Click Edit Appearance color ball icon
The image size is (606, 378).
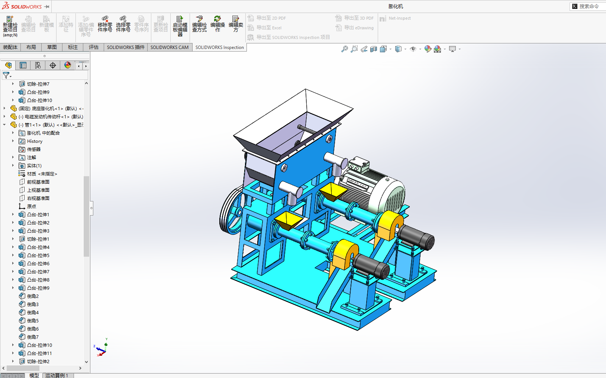[428, 49]
